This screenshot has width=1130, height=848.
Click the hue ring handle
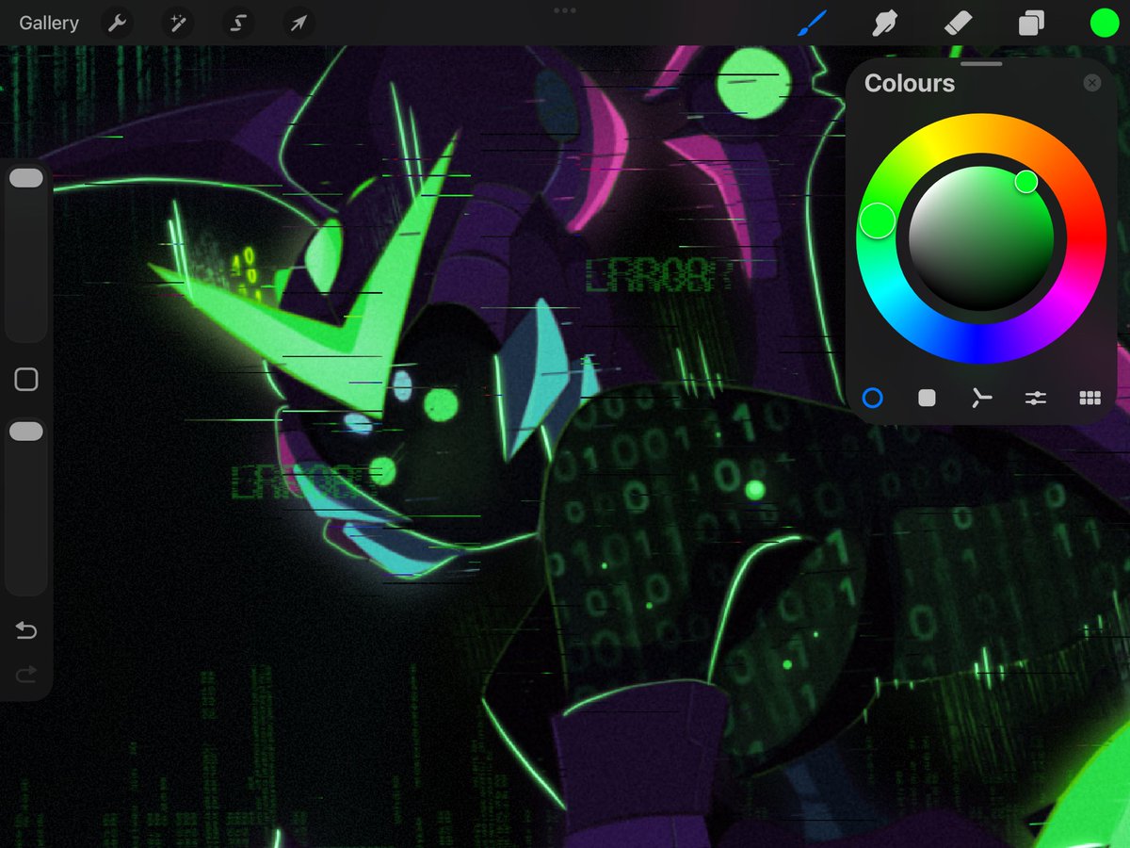(x=877, y=220)
